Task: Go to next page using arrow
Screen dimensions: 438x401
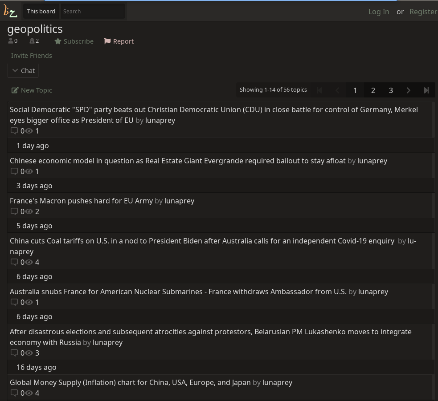Action: [409, 90]
